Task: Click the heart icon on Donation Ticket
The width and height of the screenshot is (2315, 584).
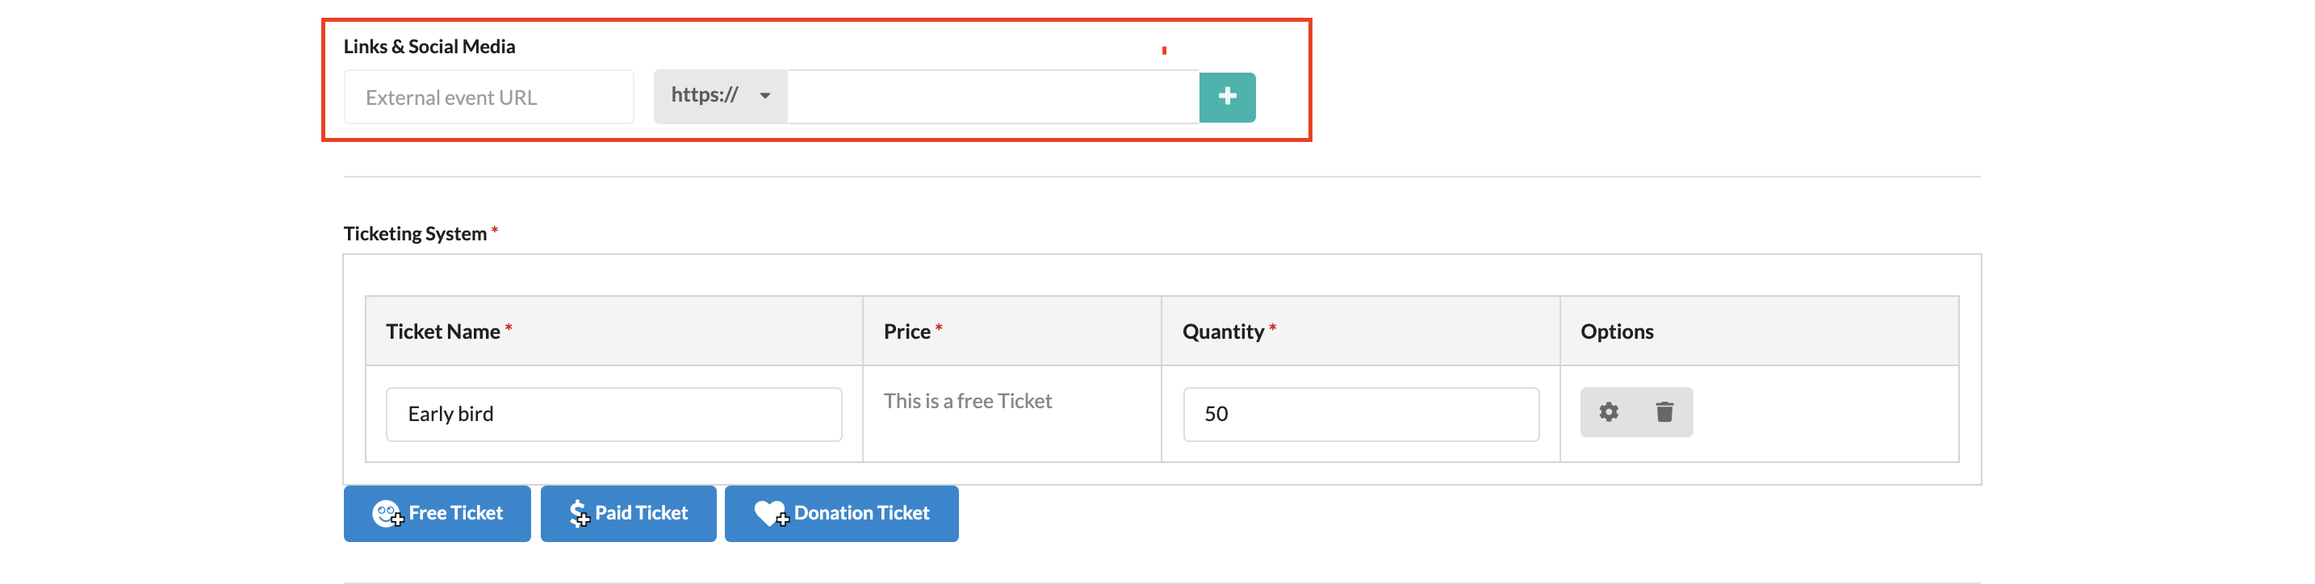Action: click(771, 513)
